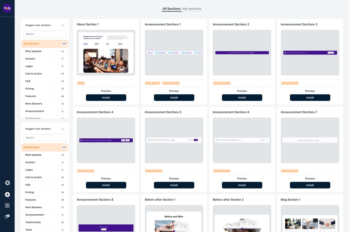Install Announcement Sections 5
349x232 pixels.
pos(174,185)
